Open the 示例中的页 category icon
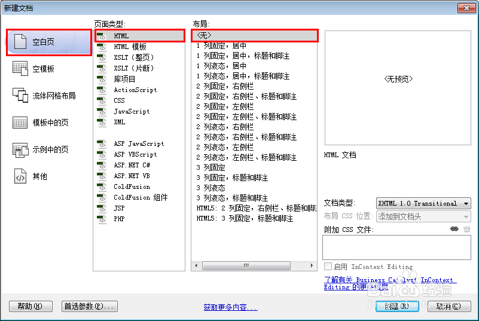The height and width of the screenshot is (321, 479). pos(20,149)
